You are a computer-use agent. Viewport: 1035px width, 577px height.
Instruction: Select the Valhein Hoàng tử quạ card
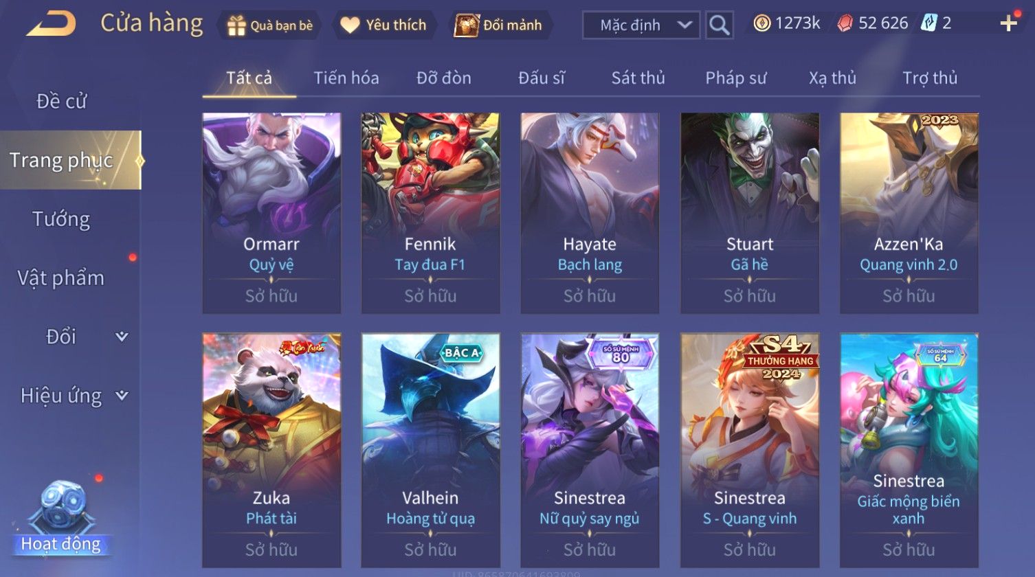[430, 450]
